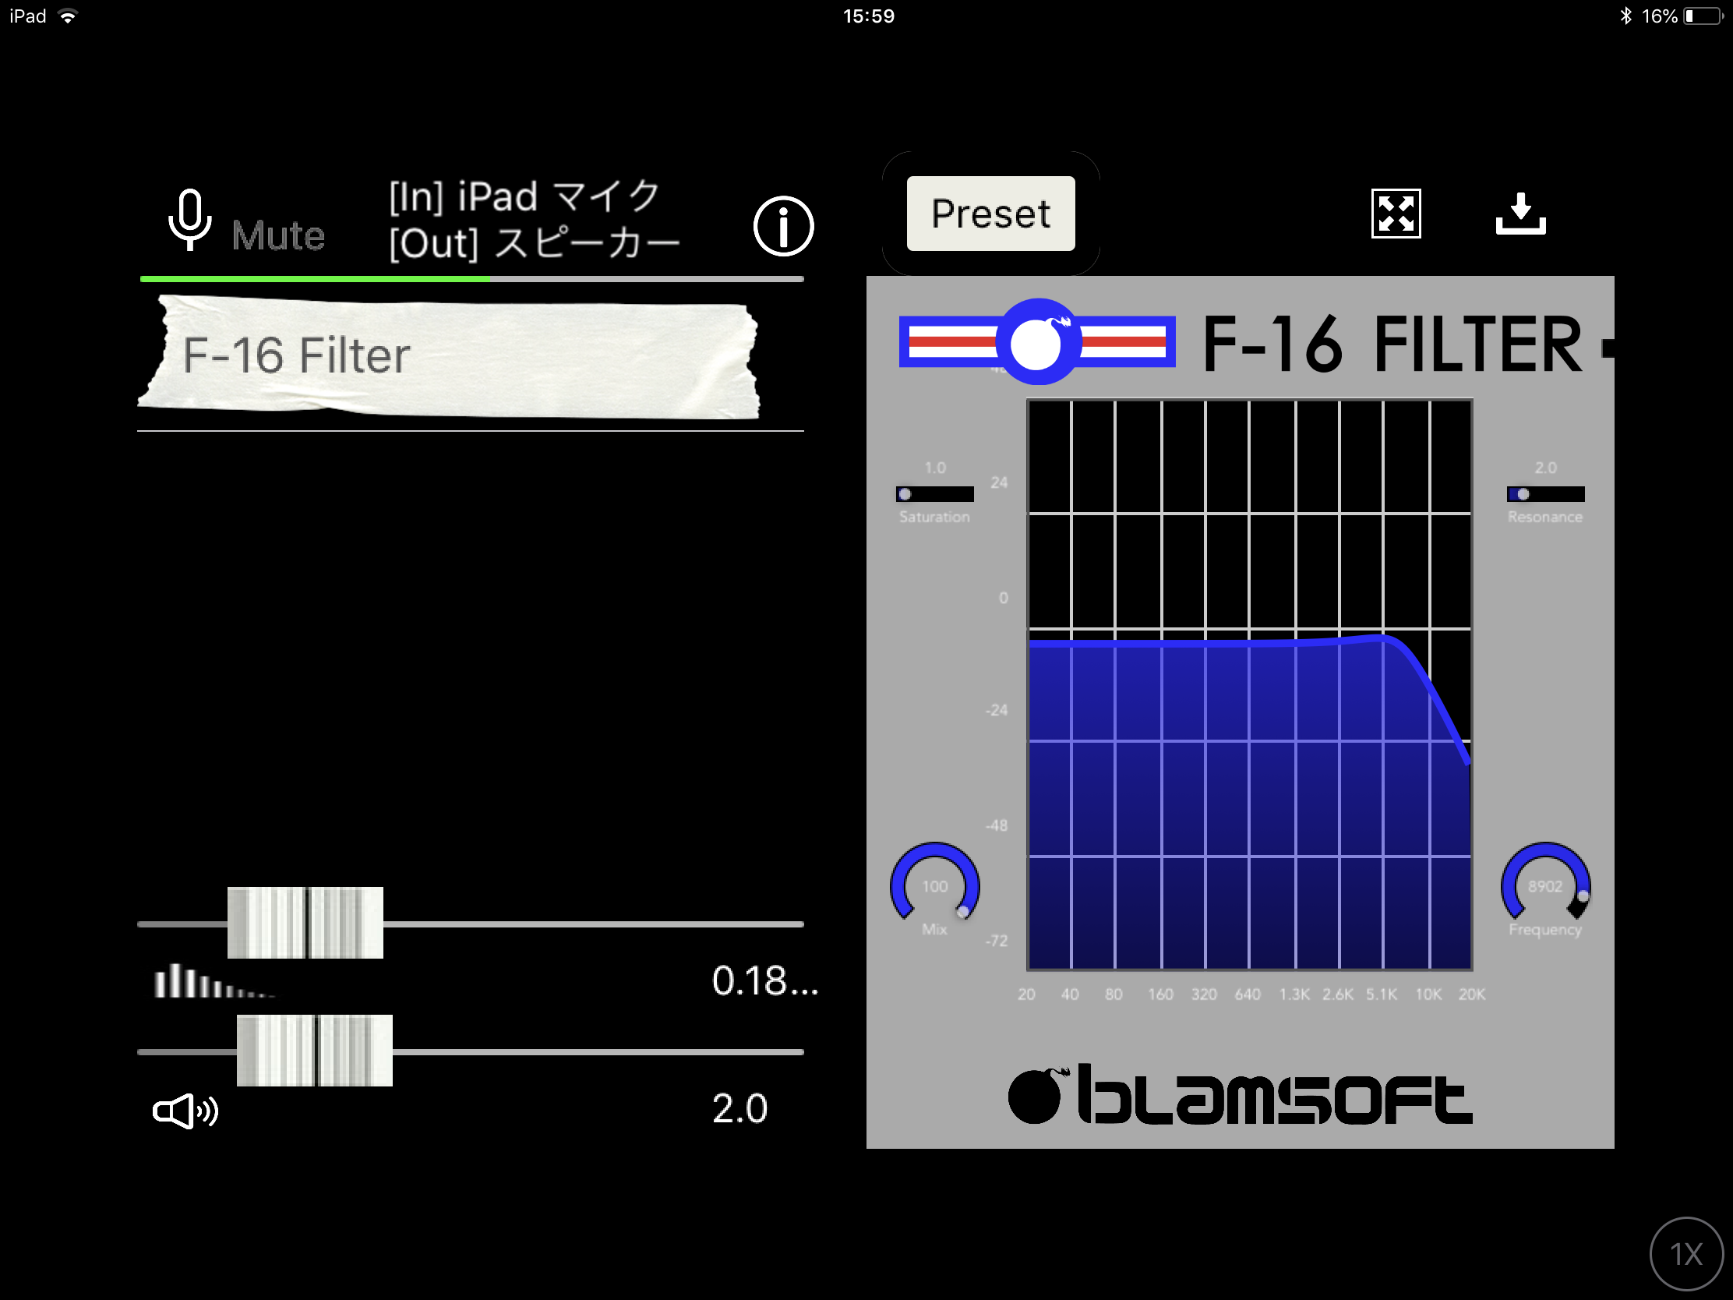This screenshot has height=1300, width=1733.
Task: Select the F-16 Filter tape label
Action: 448,356
